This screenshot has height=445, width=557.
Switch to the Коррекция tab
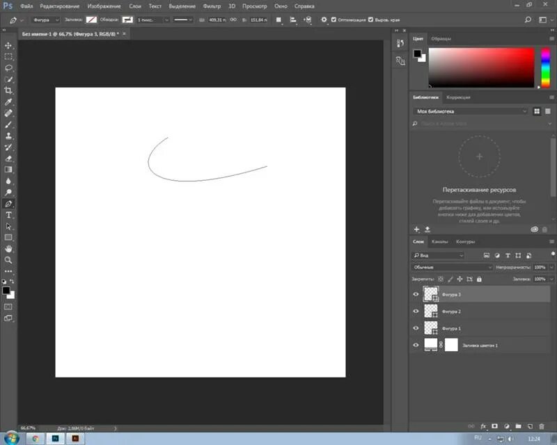(x=458, y=97)
